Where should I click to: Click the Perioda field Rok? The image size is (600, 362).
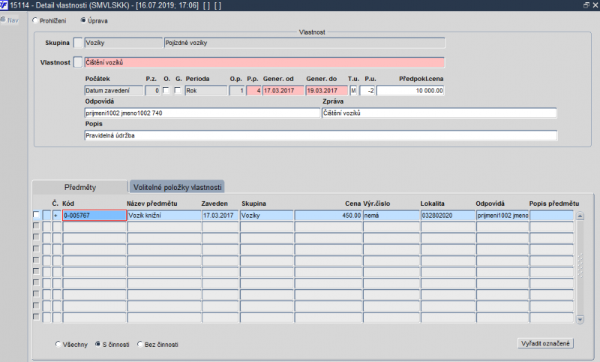(x=205, y=91)
